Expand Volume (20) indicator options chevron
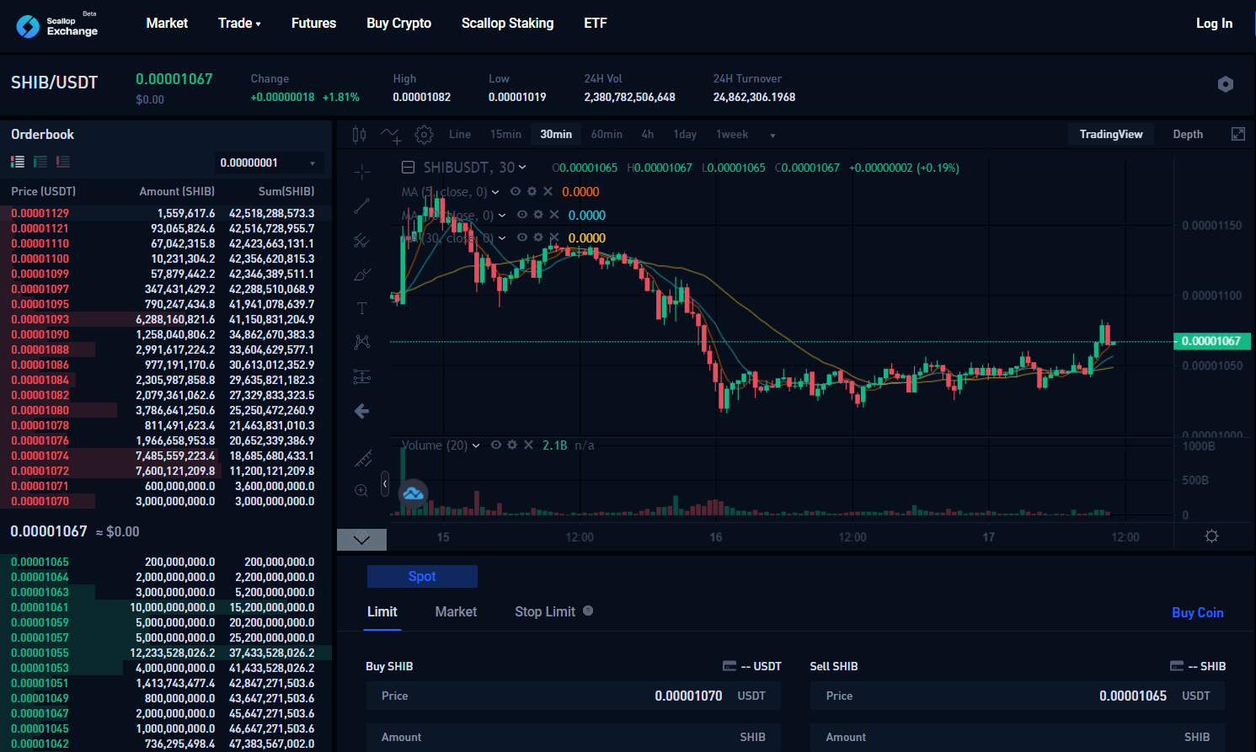The height and width of the screenshot is (752, 1256). pyautogui.click(x=476, y=445)
